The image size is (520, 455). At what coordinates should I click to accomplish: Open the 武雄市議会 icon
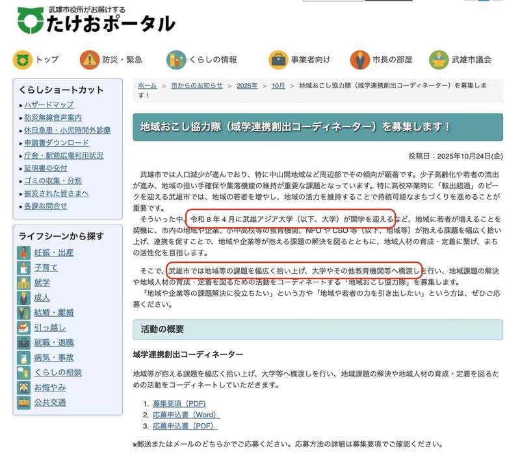(439, 60)
